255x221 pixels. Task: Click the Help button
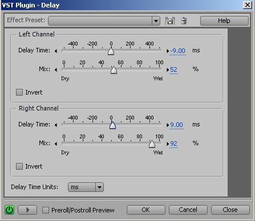point(224,21)
